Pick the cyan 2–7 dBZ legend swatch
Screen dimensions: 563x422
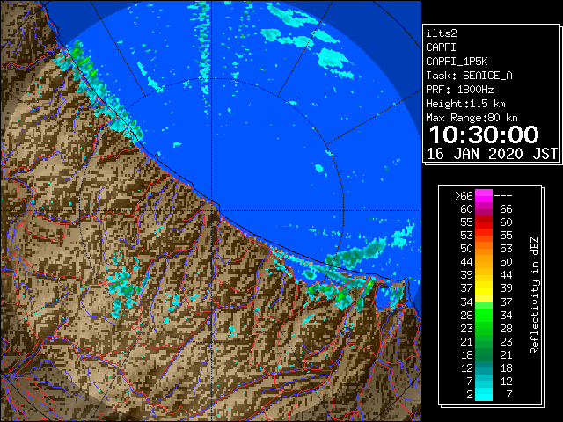484,394
